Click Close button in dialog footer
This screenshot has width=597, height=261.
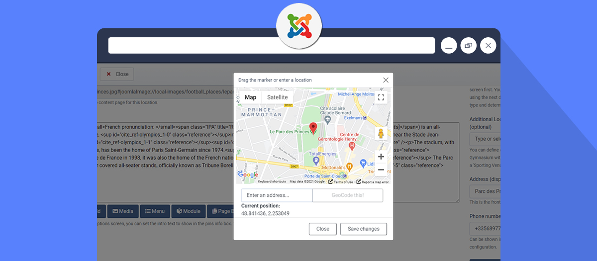click(x=323, y=229)
